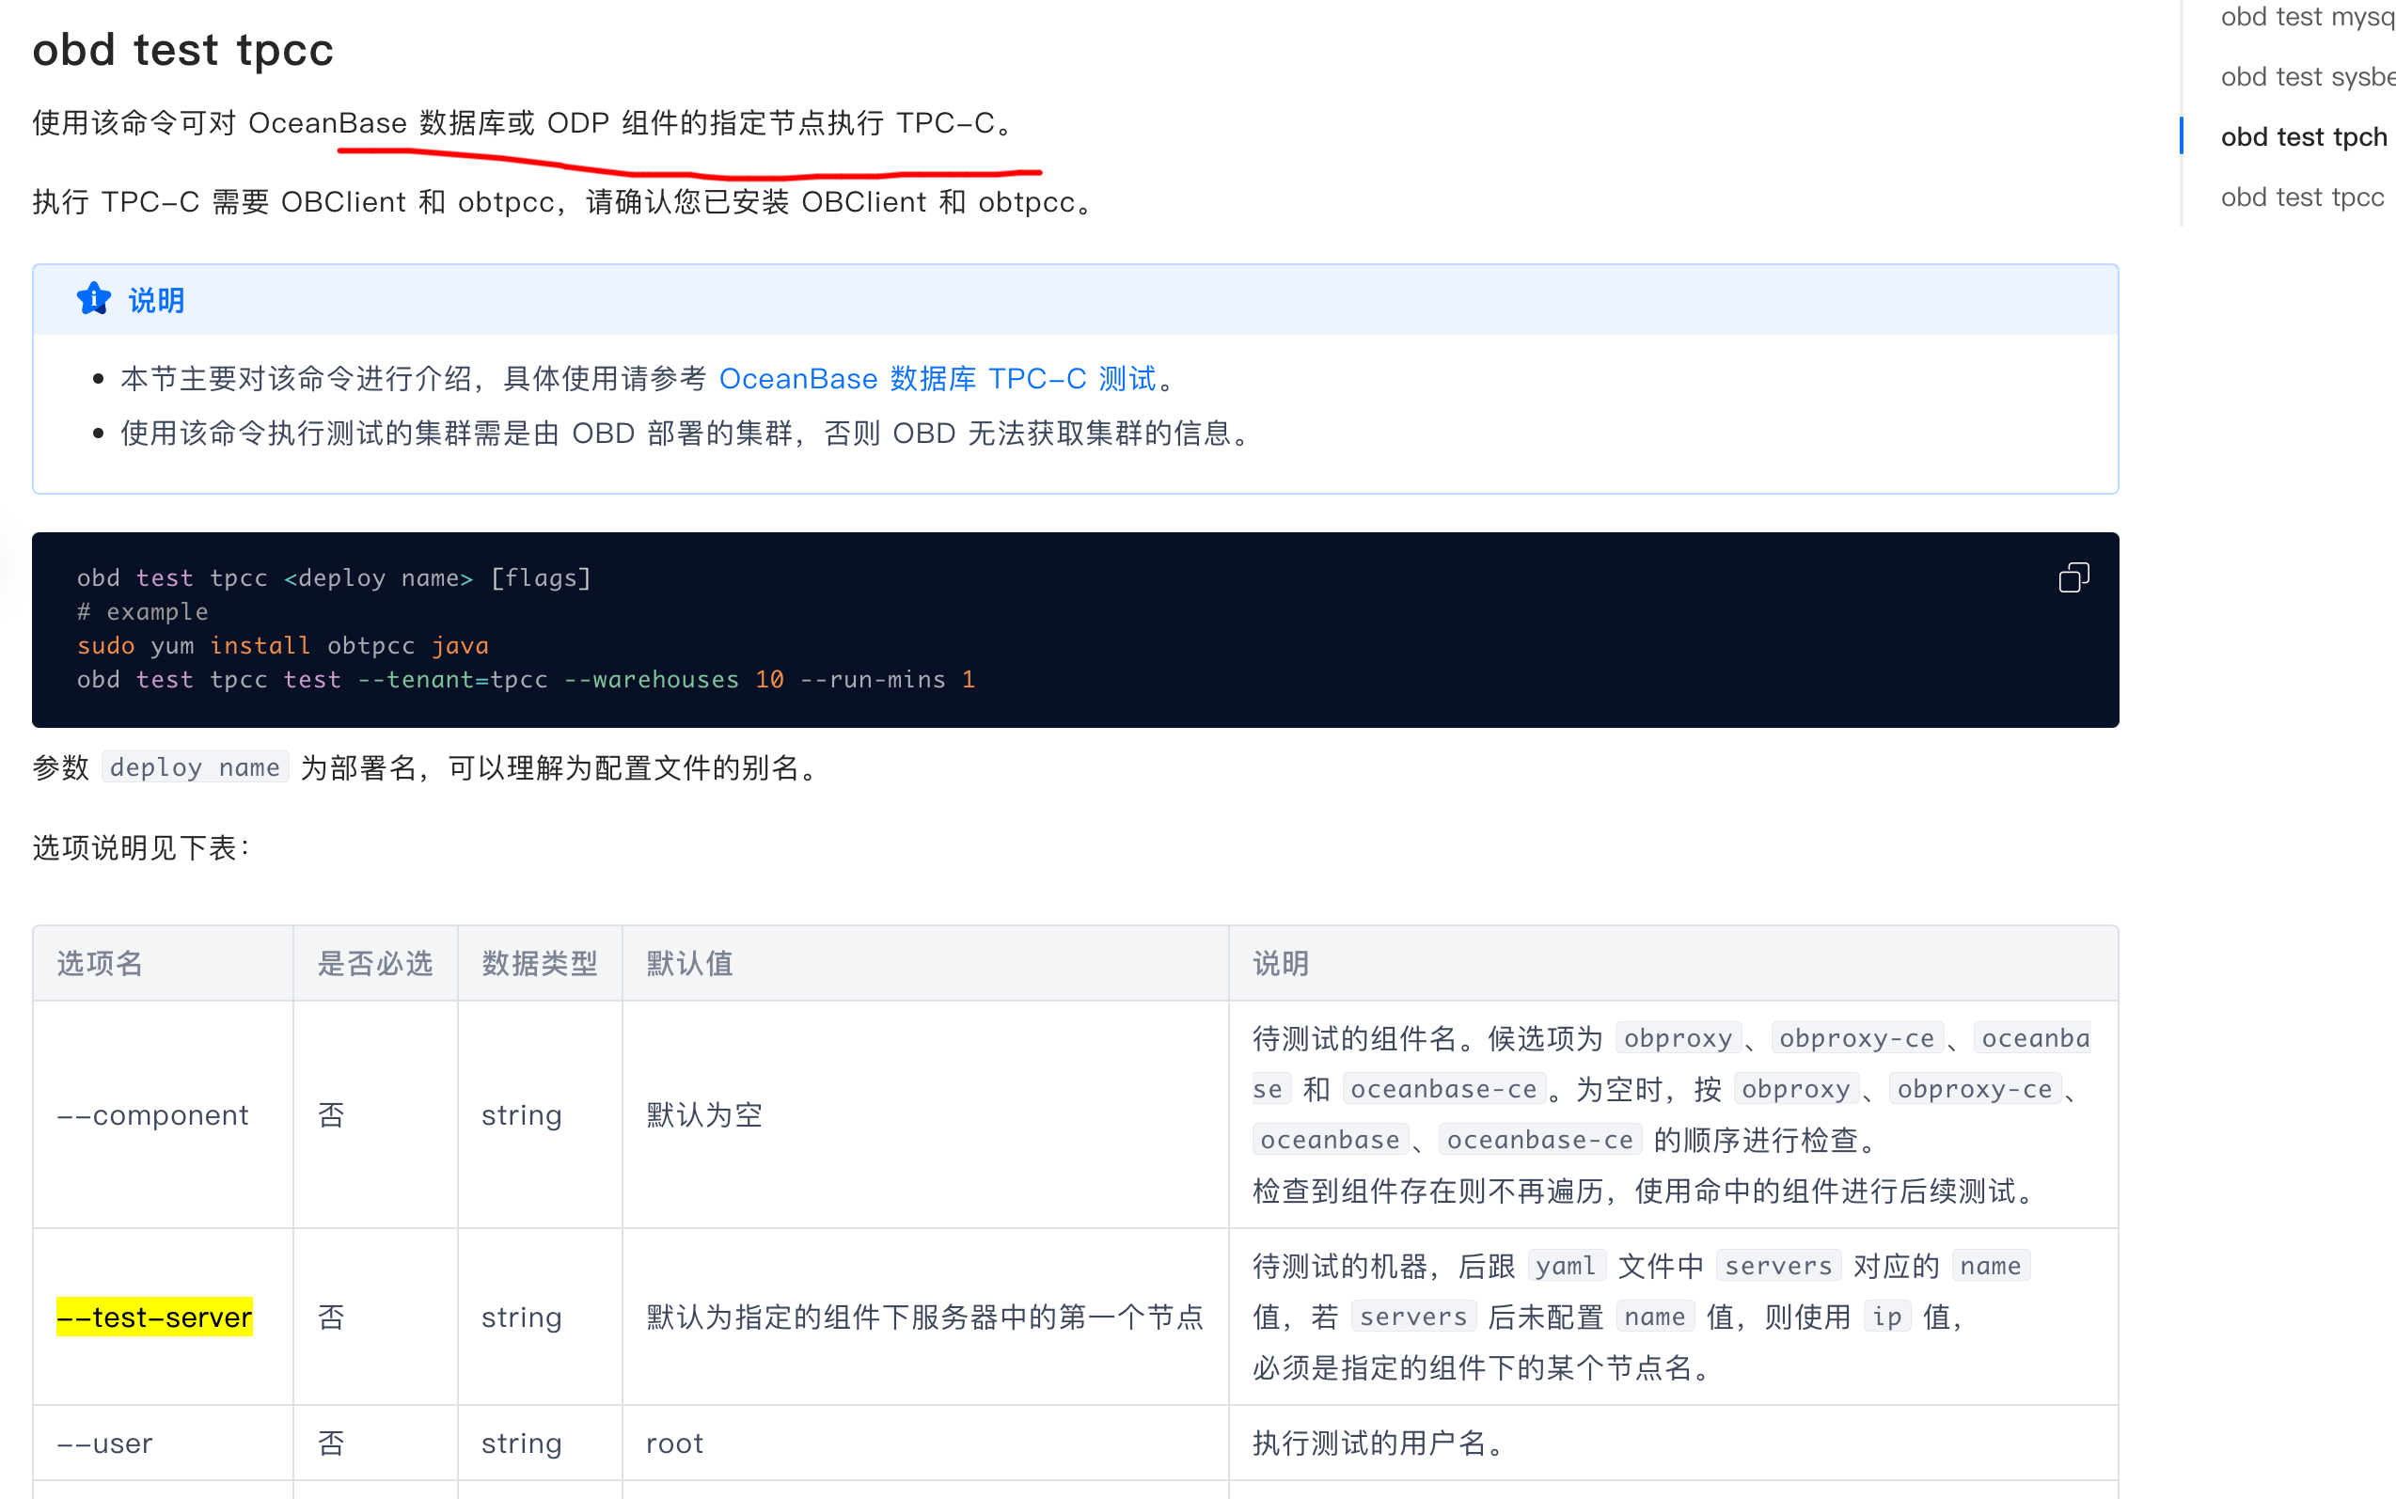Click the 是否必选 column header
Screen dimensions: 2396x1499
pos(374,964)
